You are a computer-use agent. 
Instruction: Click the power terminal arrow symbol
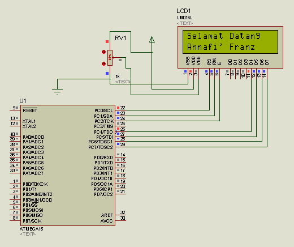tap(152, 40)
